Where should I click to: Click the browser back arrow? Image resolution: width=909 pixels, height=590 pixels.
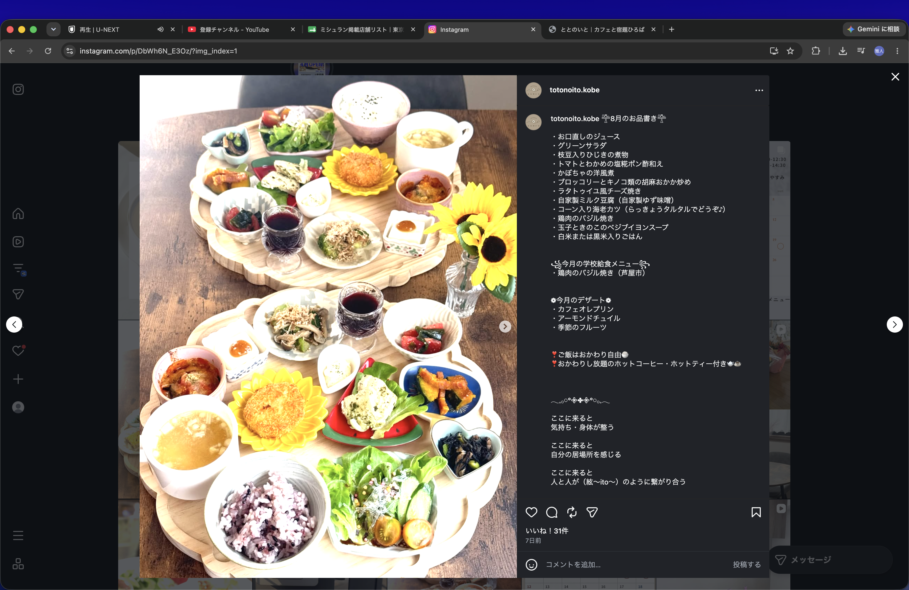(x=12, y=51)
